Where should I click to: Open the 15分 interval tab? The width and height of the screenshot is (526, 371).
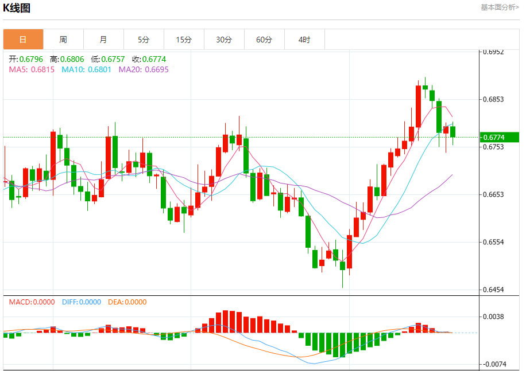pyautogui.click(x=184, y=40)
